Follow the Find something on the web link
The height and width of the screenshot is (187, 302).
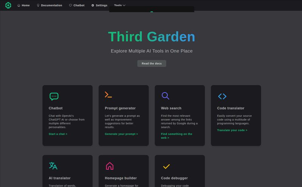pos(177,136)
